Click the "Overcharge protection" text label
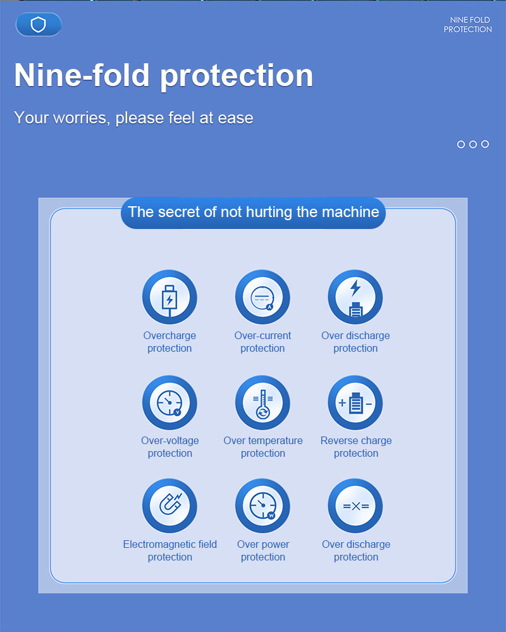 pos(170,342)
